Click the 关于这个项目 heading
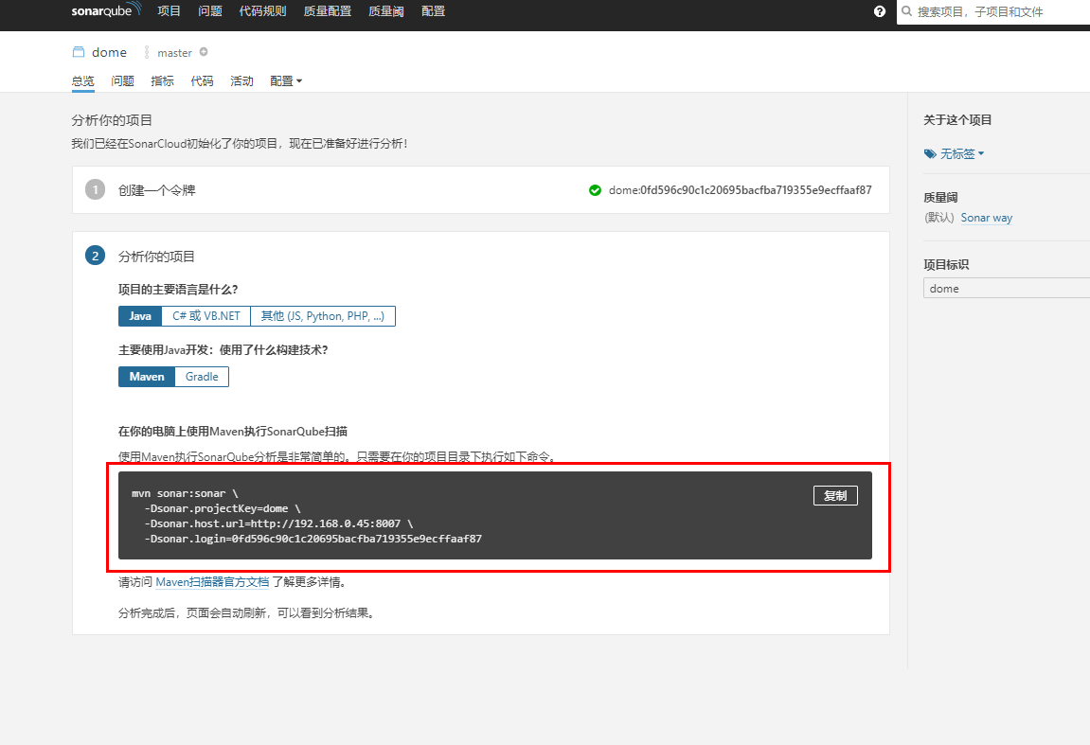This screenshot has width=1090, height=745. point(957,119)
